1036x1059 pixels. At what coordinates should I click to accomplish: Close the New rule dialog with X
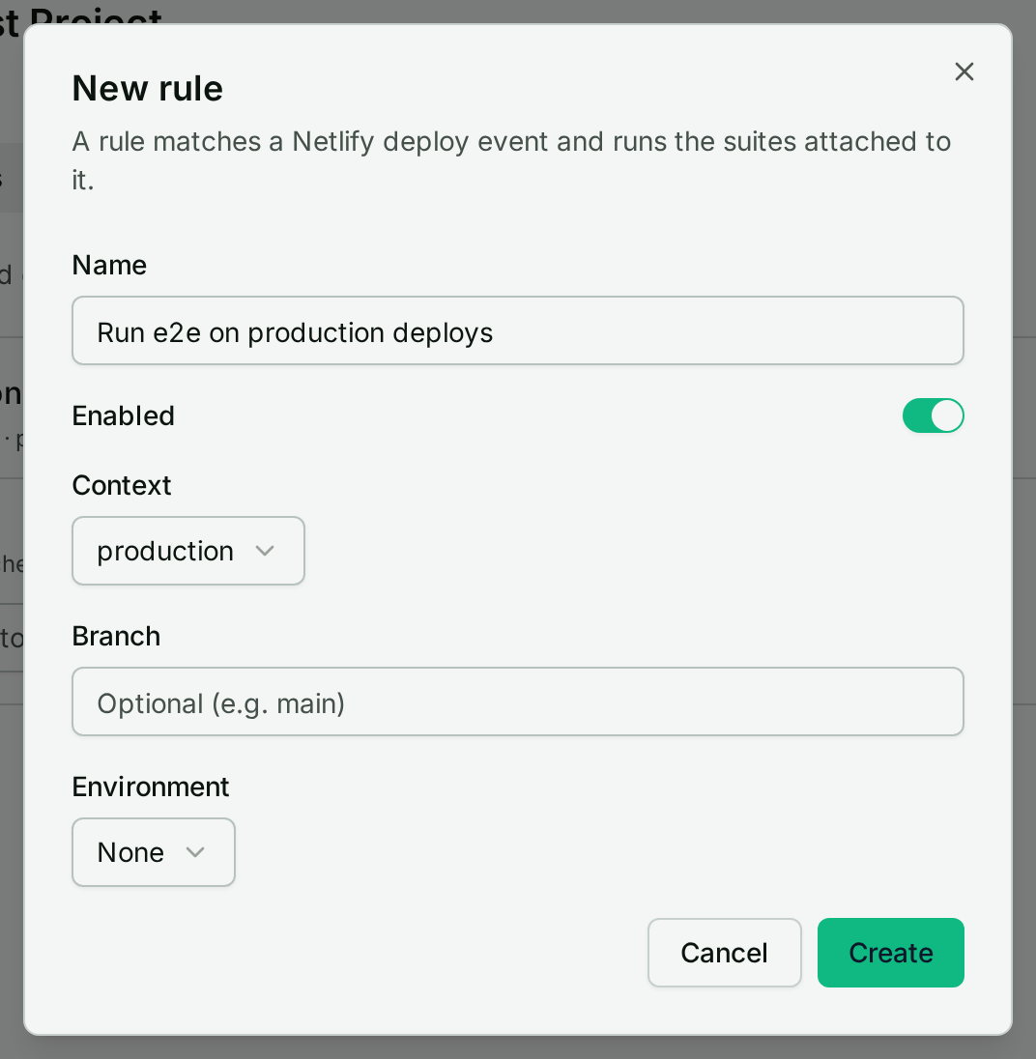[x=964, y=72]
